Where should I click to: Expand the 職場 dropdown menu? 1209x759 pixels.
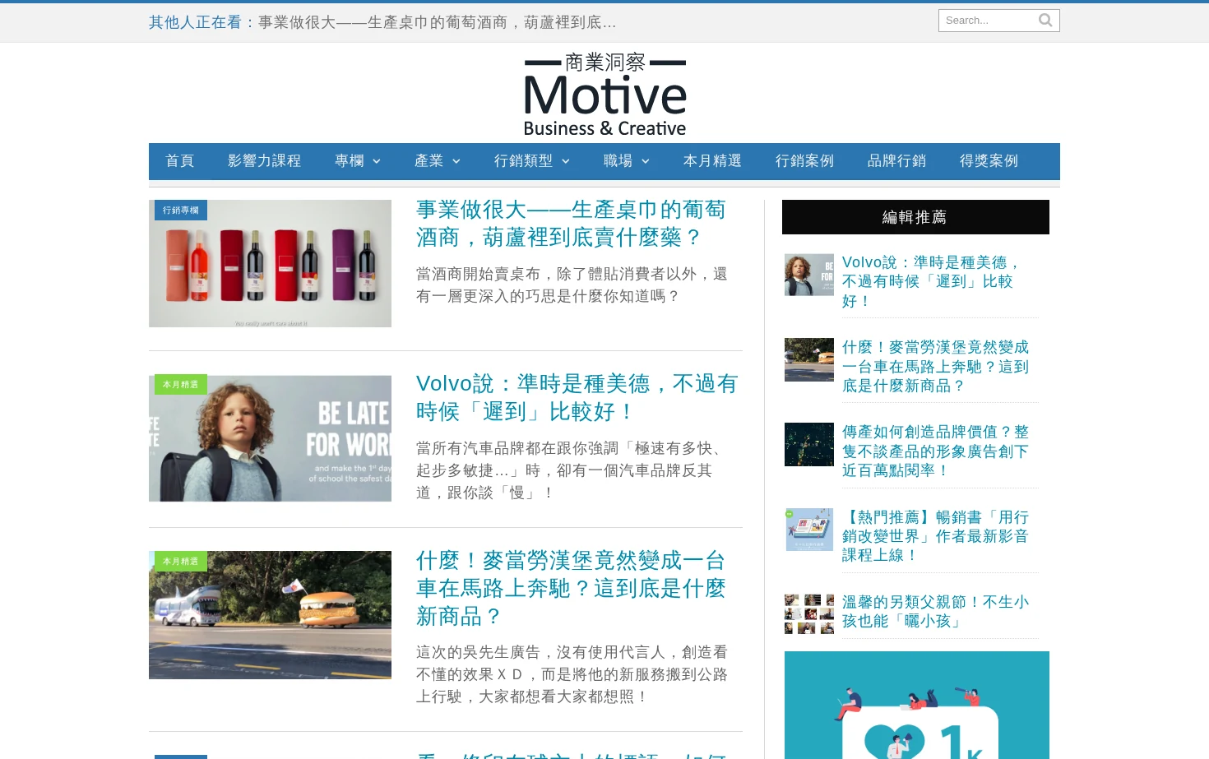[626, 161]
